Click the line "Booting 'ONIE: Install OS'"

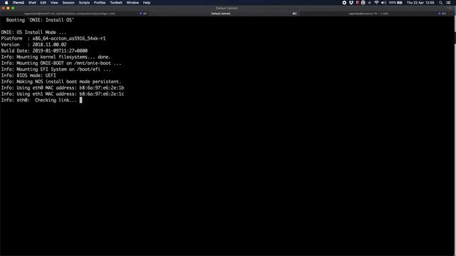tap(40, 20)
